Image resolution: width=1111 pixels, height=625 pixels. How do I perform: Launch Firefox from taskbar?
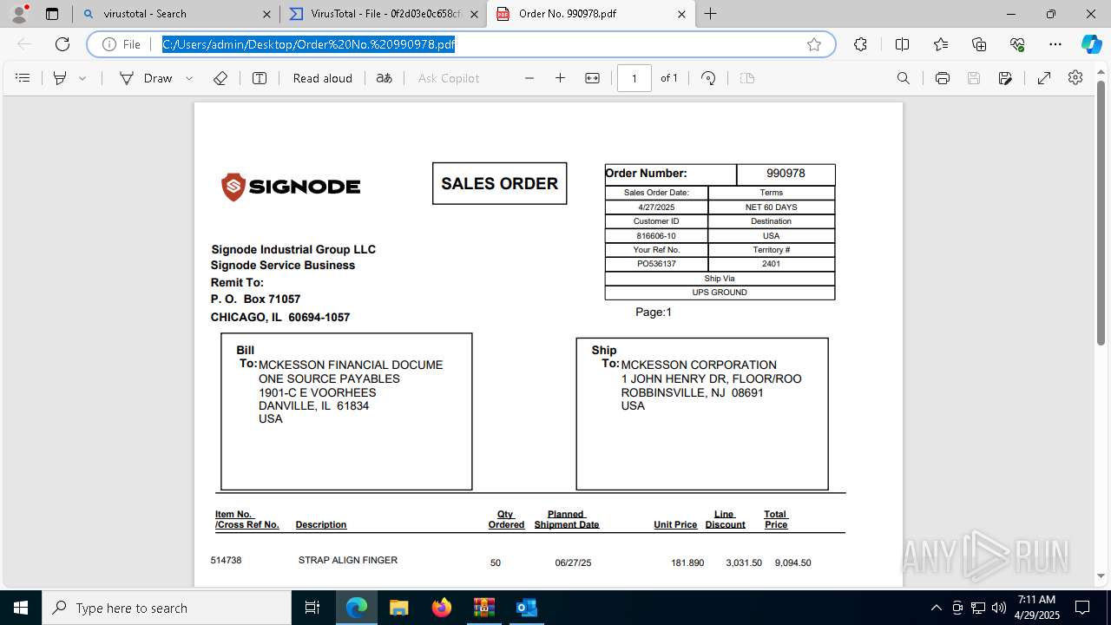tap(442, 608)
